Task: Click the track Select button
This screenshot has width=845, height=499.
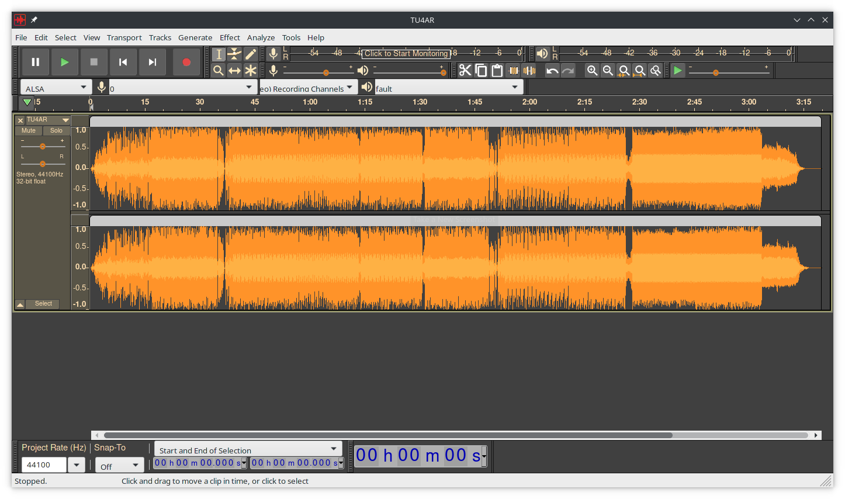Action: 43,304
